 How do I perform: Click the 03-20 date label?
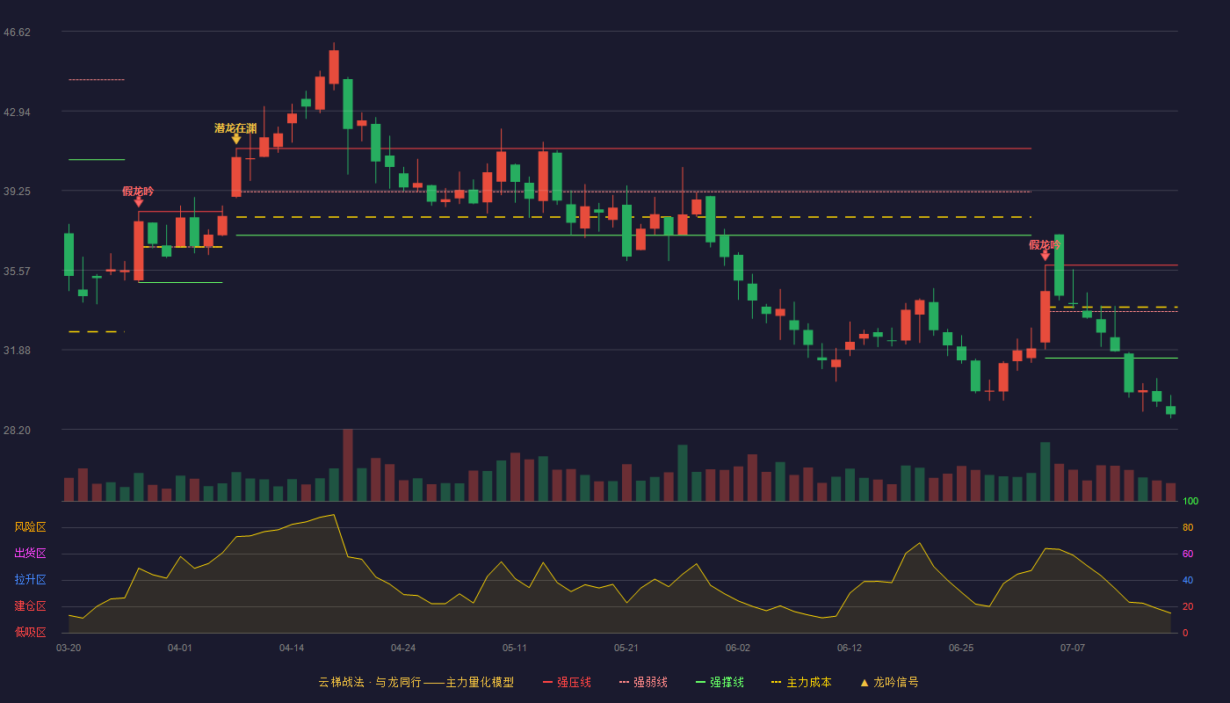pyautogui.click(x=69, y=648)
